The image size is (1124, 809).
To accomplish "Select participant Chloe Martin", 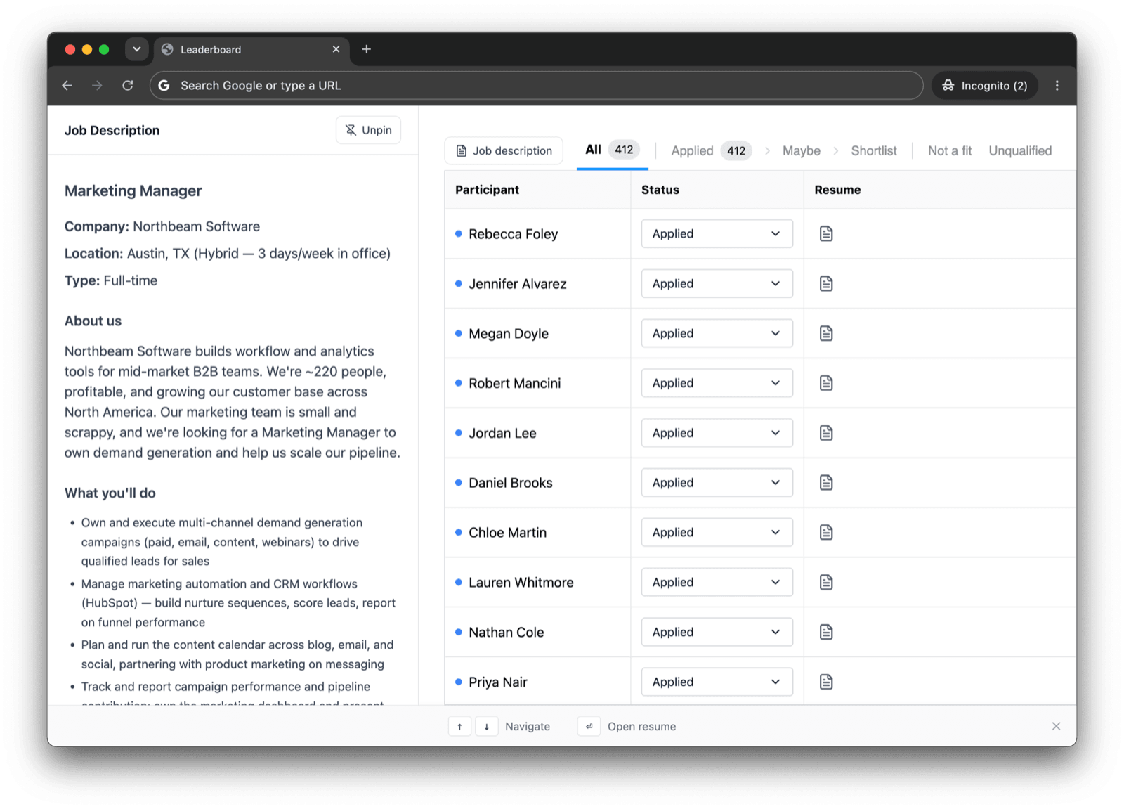I will coord(507,533).
